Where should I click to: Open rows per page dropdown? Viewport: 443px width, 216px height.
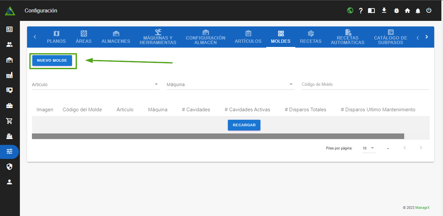(369, 148)
